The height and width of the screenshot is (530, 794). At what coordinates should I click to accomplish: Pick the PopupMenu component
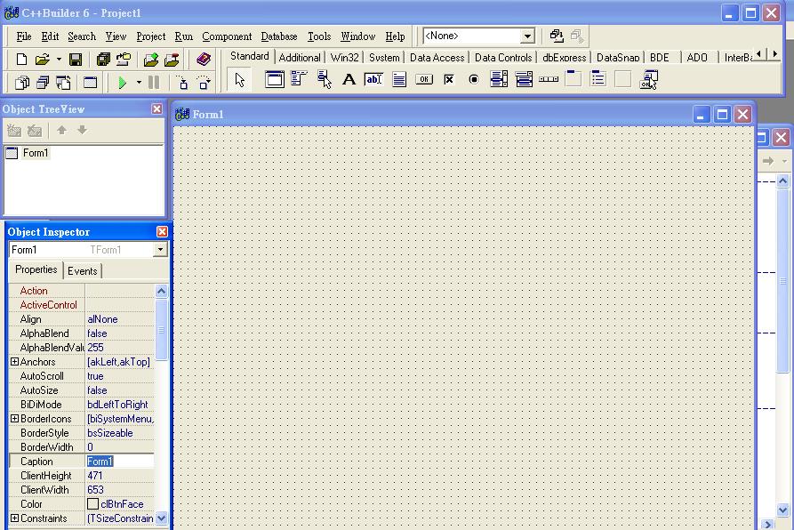324,79
